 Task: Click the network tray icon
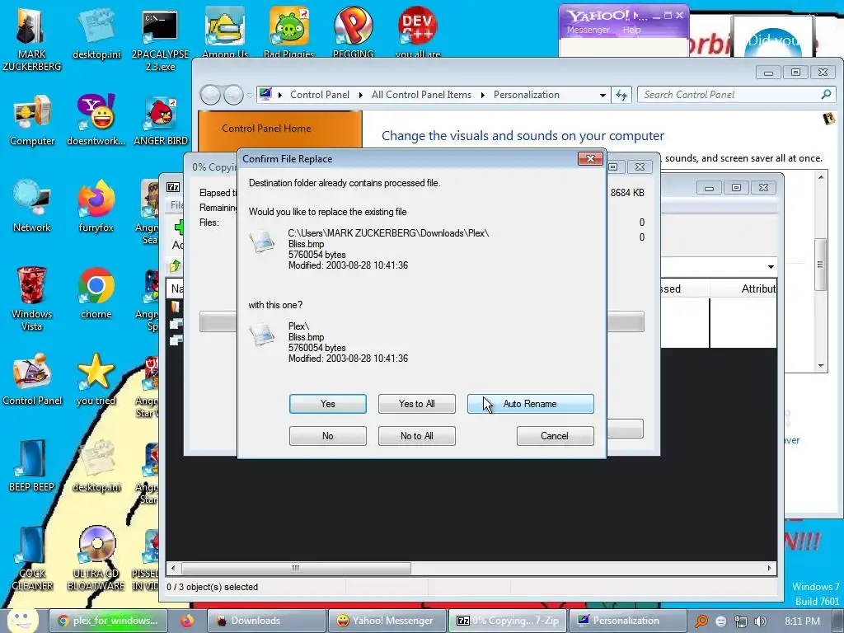tap(741, 621)
